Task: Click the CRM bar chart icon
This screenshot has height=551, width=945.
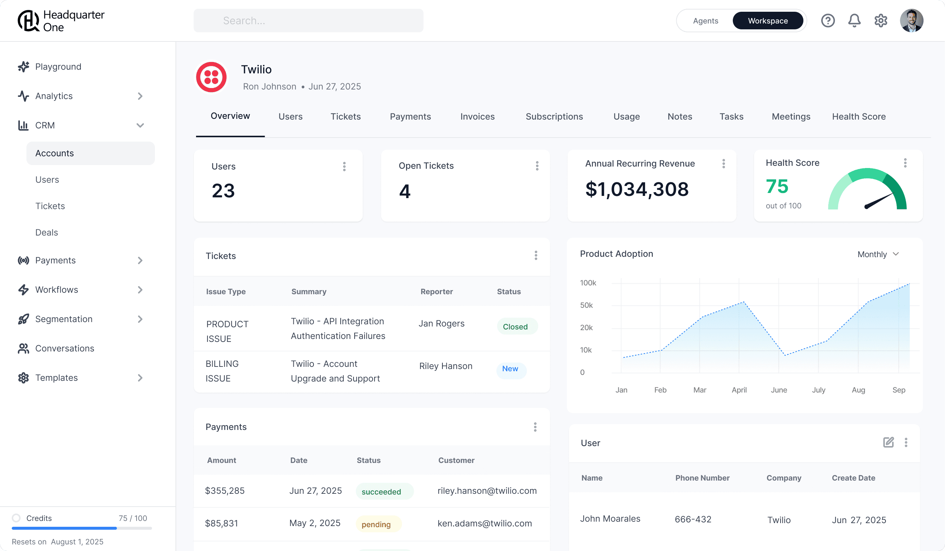Action: (x=23, y=125)
